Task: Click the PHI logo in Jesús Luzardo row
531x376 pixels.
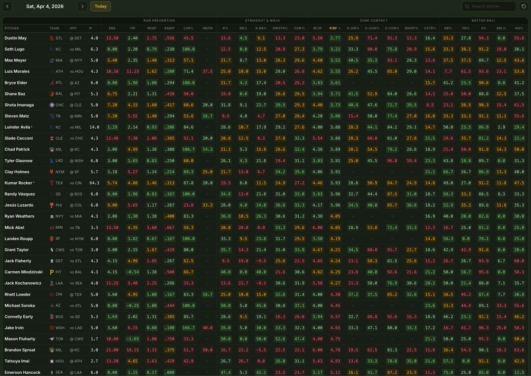Action: [52, 205]
